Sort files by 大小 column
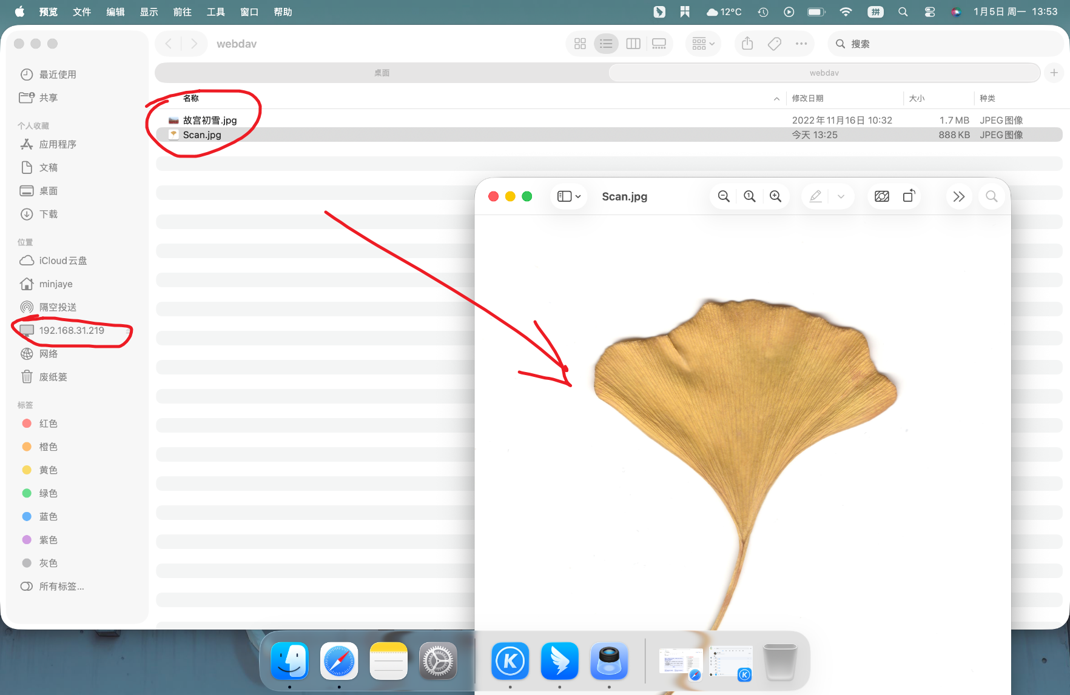This screenshot has height=695, width=1070. 917,98
